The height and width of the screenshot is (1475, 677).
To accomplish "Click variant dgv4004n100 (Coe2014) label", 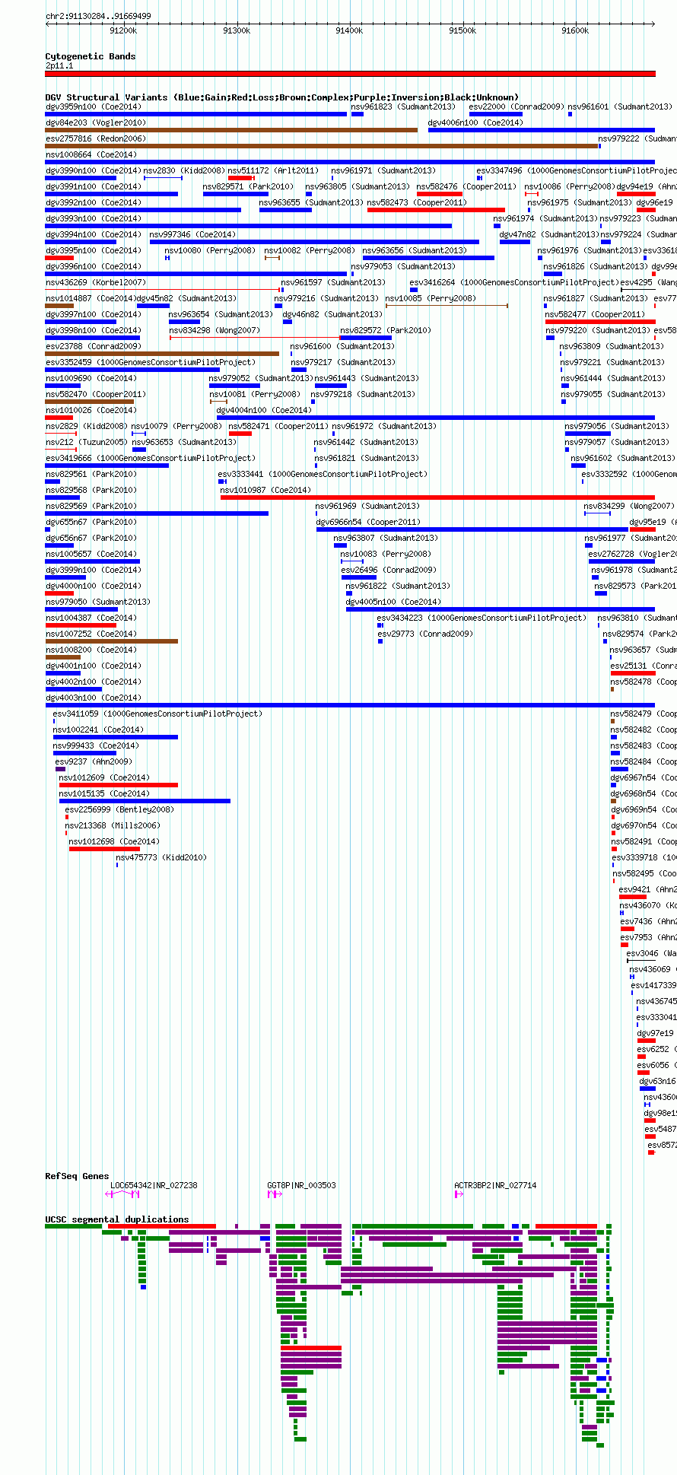I will (264, 410).
